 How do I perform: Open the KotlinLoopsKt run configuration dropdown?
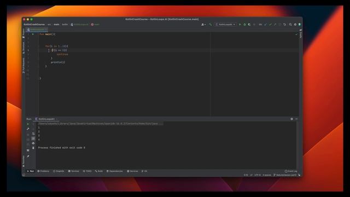tap(225, 24)
